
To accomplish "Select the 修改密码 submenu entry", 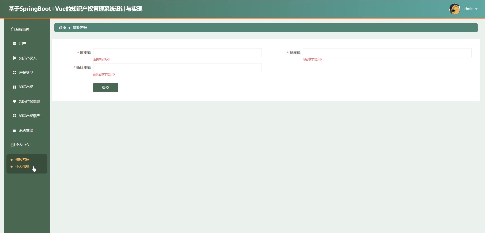I will click(22, 160).
